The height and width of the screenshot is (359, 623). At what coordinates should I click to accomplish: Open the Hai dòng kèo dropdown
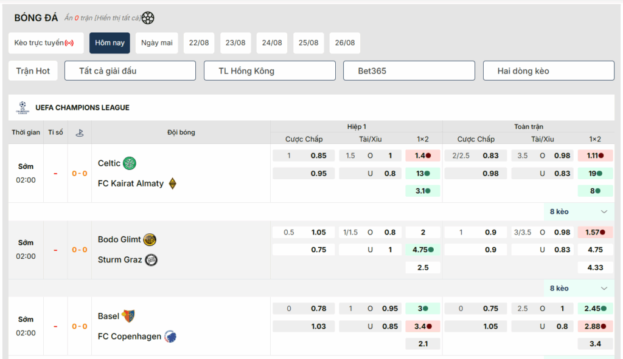pos(548,71)
